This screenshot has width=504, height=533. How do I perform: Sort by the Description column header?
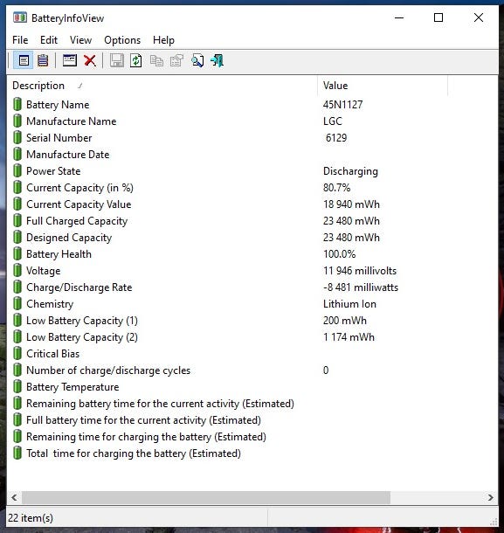[x=162, y=86]
